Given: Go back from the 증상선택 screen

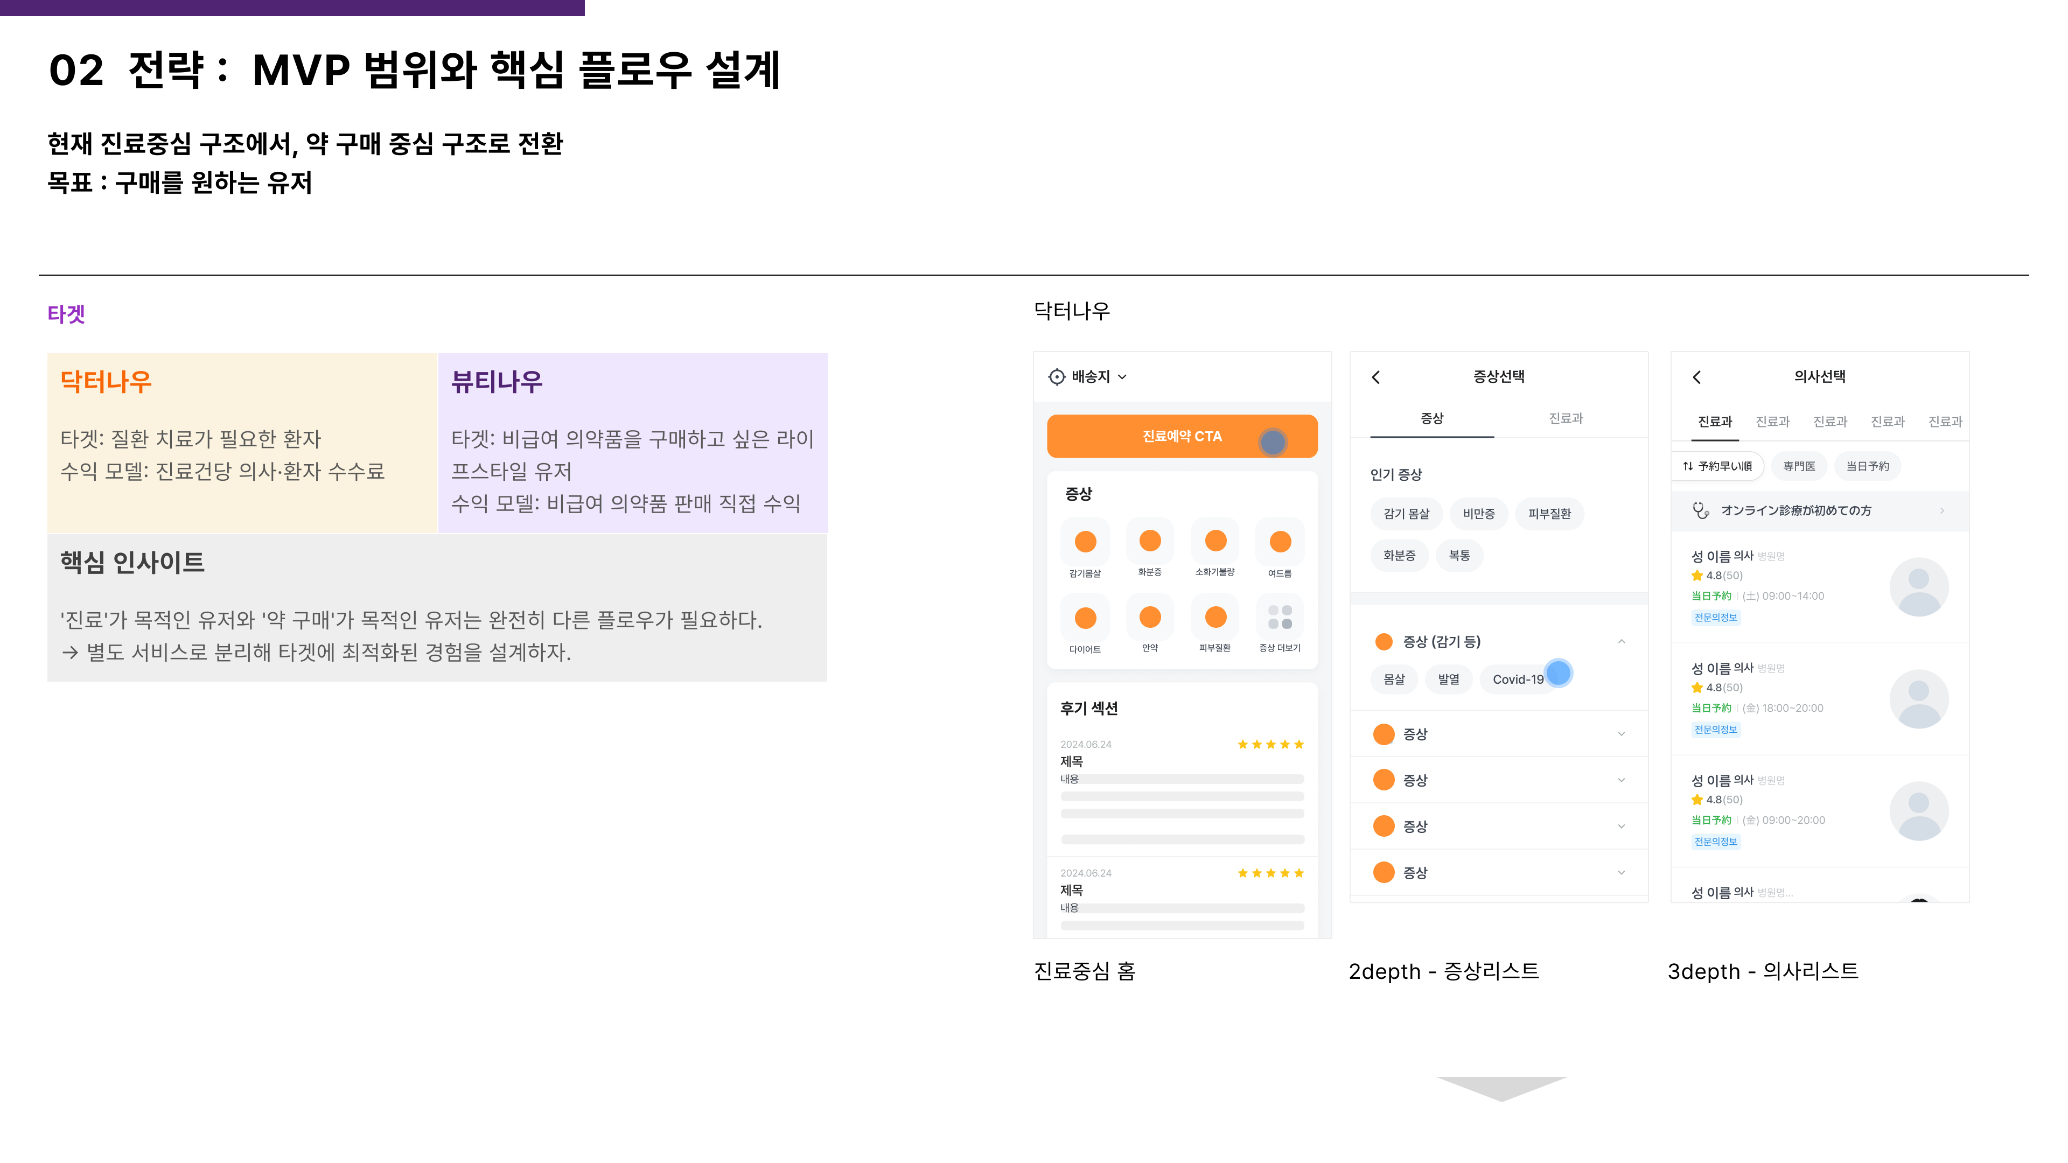Looking at the screenshot, I should [1376, 377].
